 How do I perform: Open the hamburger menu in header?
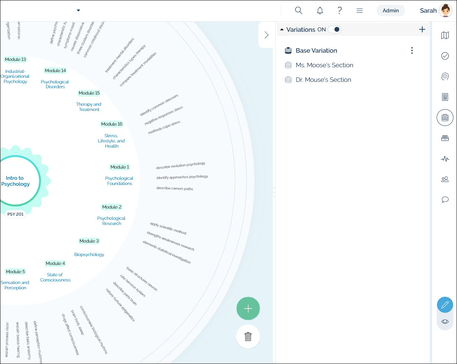point(360,11)
